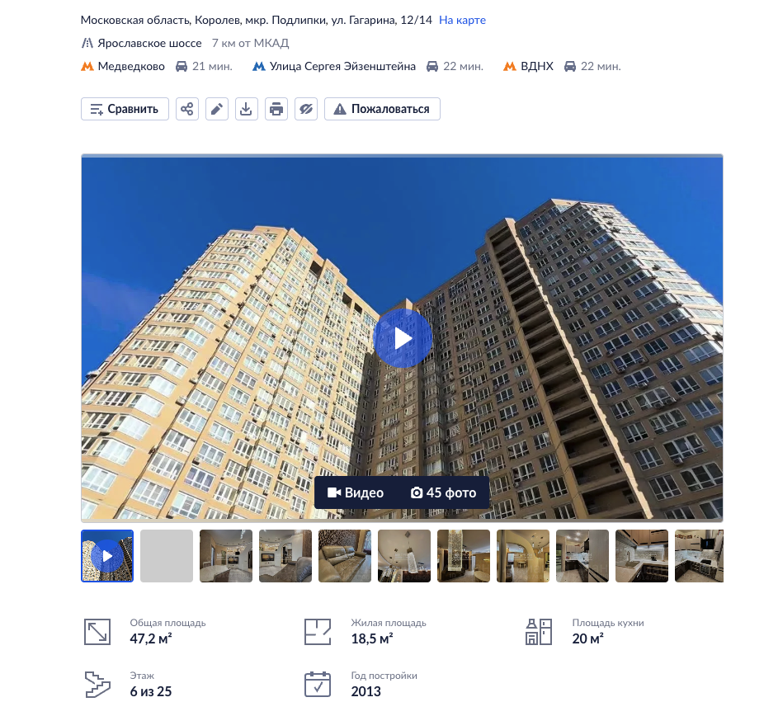Select the blank gray second thumbnail
Image resolution: width=764 pixels, height=702 pixels.
pyautogui.click(x=167, y=556)
